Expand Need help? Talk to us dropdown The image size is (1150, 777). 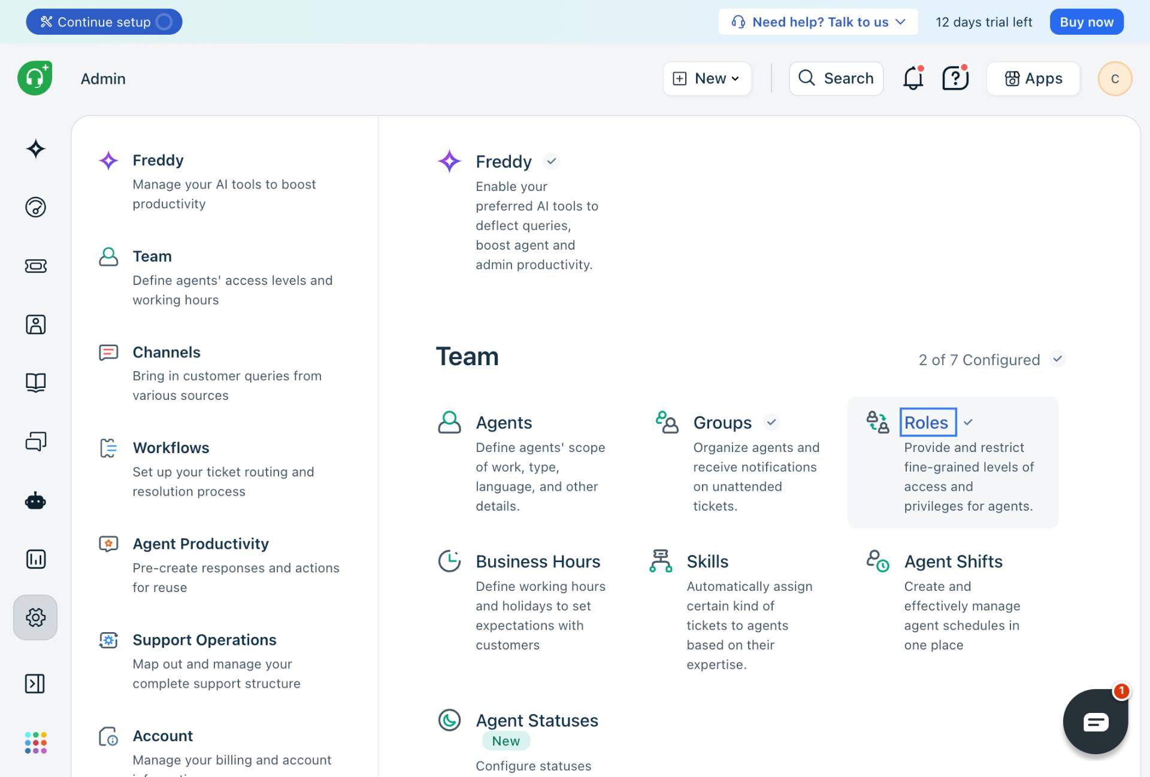[818, 22]
